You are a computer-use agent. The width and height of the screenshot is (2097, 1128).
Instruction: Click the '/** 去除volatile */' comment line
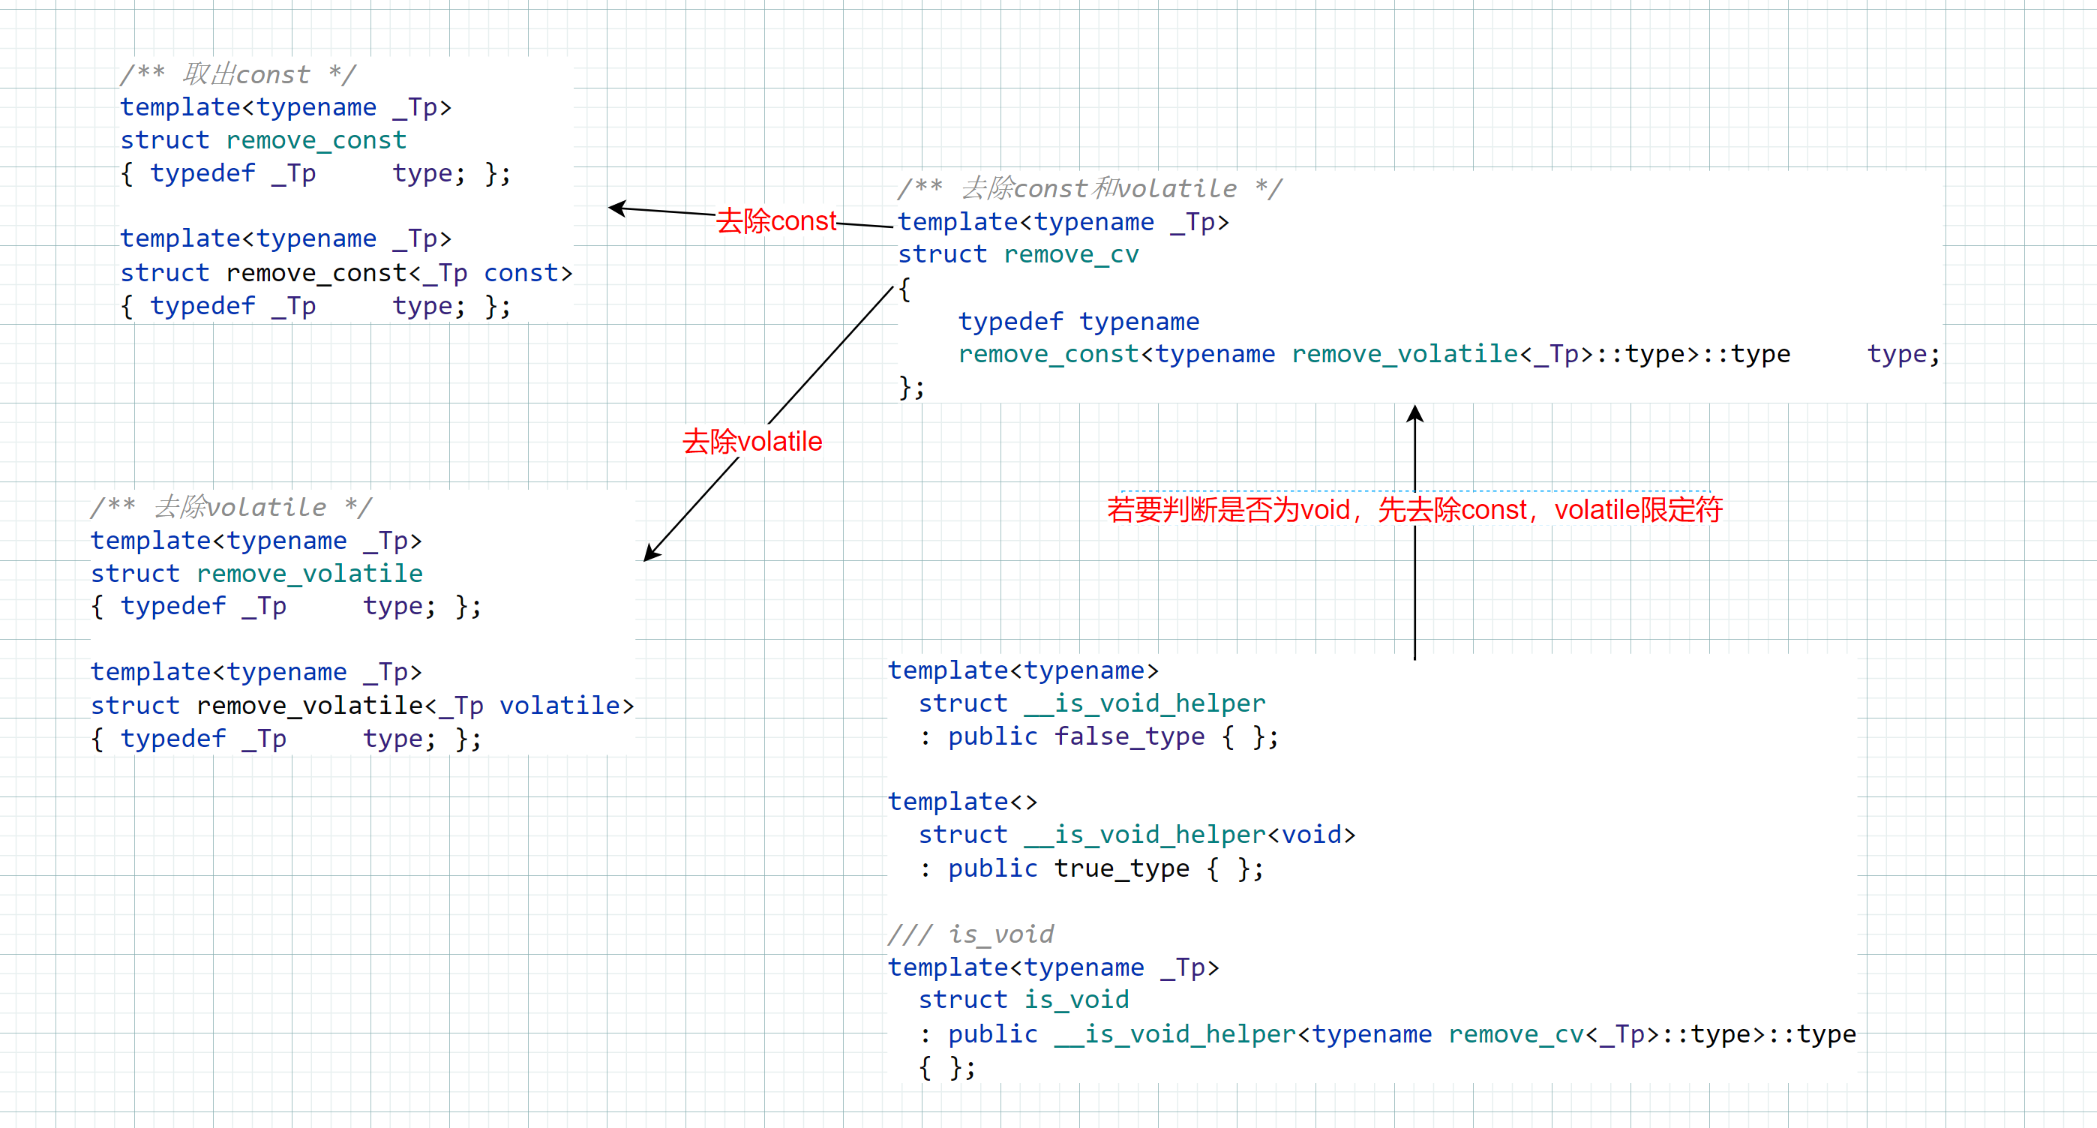230,507
